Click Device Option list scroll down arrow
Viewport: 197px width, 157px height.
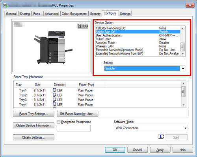(x=183, y=54)
